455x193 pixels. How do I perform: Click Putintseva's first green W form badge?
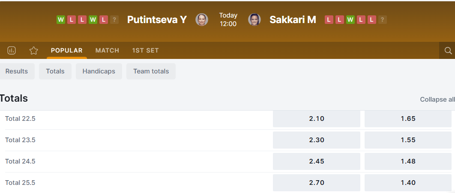click(61, 20)
